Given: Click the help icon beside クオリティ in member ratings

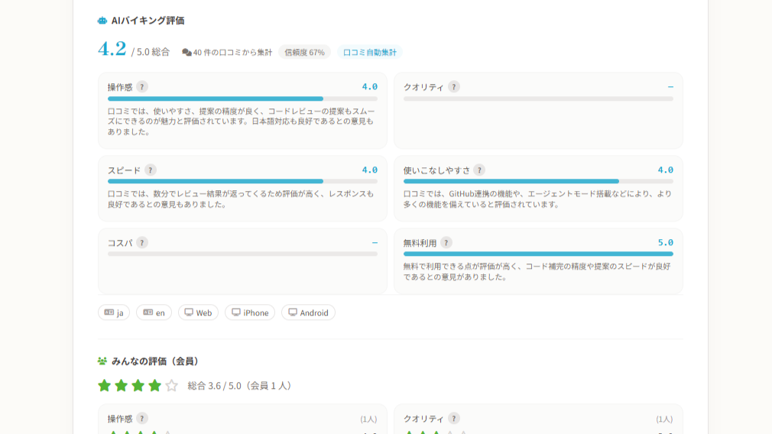Looking at the screenshot, I should click(454, 419).
